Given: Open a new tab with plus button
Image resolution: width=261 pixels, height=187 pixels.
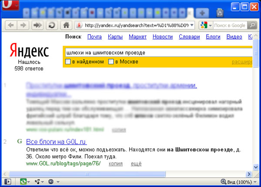Looking at the screenshot, I should pyautogui.click(x=202, y=13).
